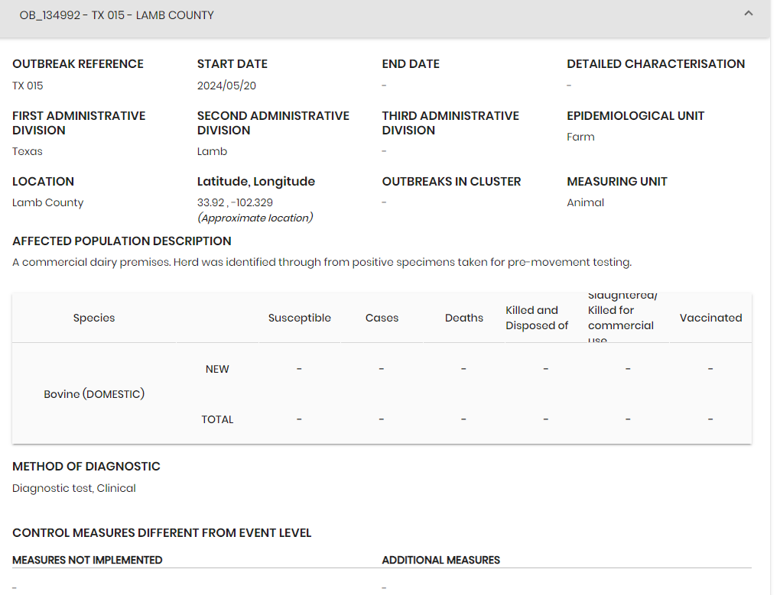Viewport: 780px width, 595px height.
Task: Click the Slaughtered/Killed for commercial use header
Action: click(x=622, y=318)
